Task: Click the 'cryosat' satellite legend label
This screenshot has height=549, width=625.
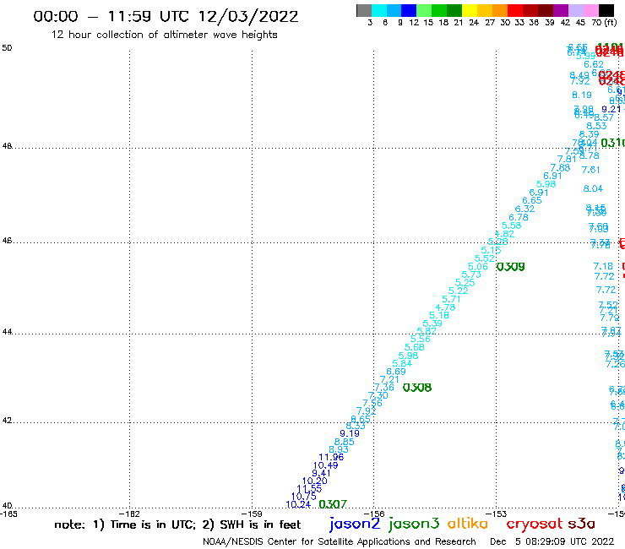Action: (534, 525)
